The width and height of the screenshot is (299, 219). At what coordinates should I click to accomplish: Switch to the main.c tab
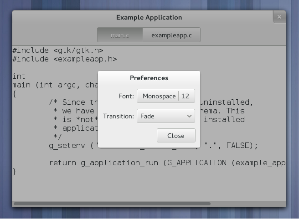120,35
